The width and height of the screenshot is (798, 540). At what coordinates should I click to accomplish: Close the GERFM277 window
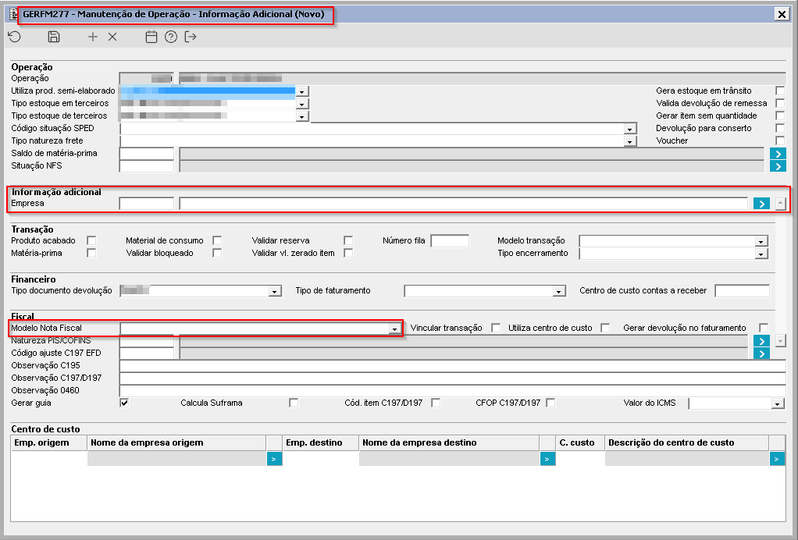point(782,14)
